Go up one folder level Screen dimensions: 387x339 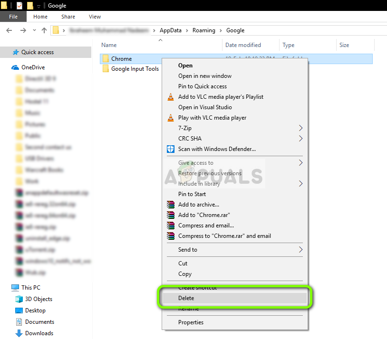(x=44, y=30)
